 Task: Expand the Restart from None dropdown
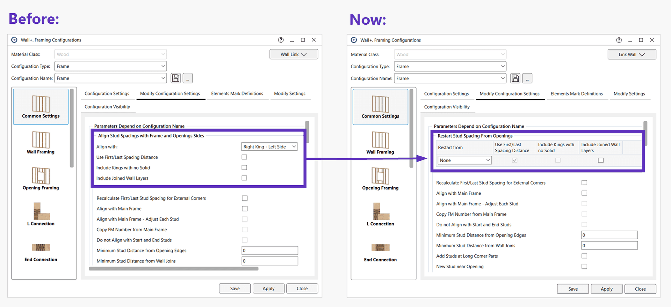pos(464,160)
